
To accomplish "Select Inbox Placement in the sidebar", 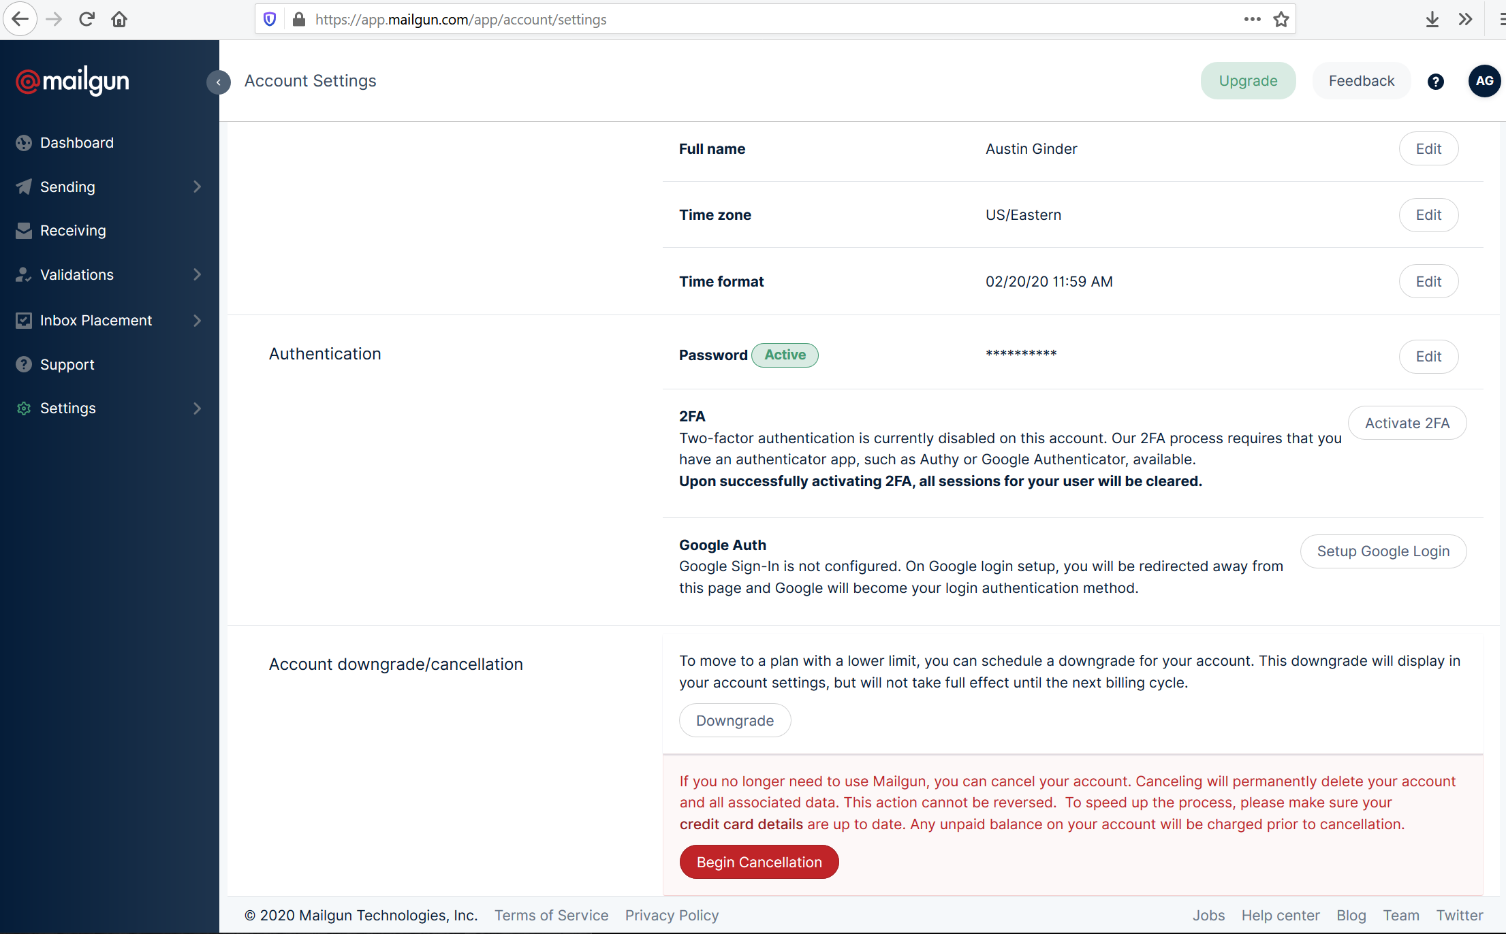I will [96, 321].
